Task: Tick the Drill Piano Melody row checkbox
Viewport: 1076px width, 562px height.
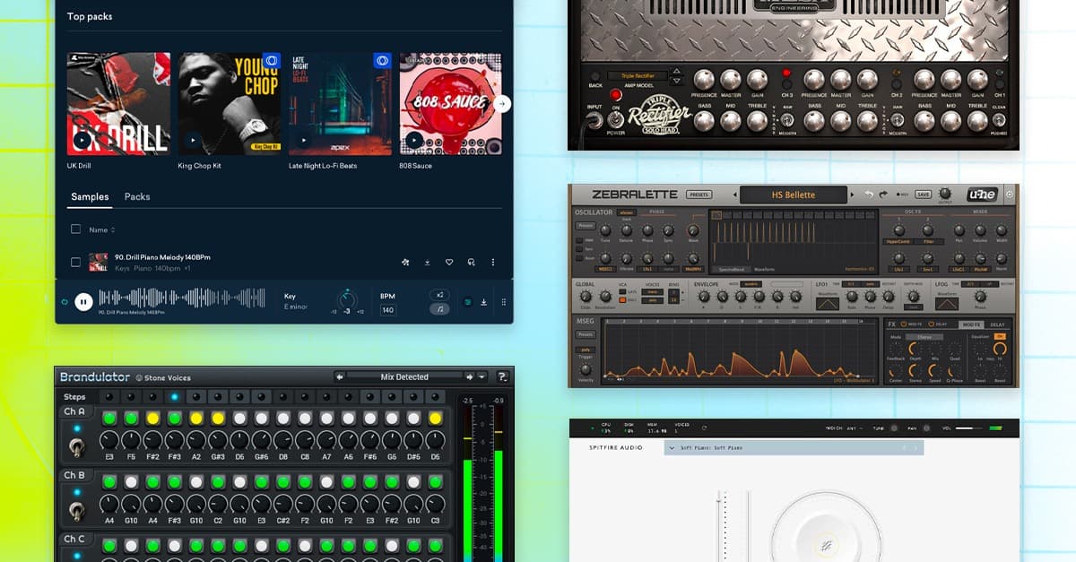Action: coord(75,262)
